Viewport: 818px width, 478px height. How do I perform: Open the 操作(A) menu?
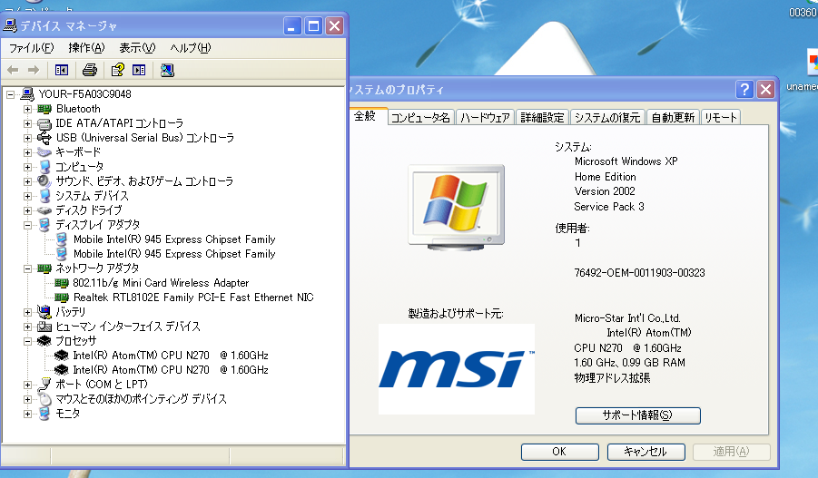point(86,48)
